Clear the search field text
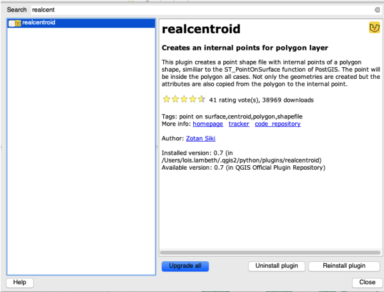Viewport: 384px width, 292px height. point(377,10)
